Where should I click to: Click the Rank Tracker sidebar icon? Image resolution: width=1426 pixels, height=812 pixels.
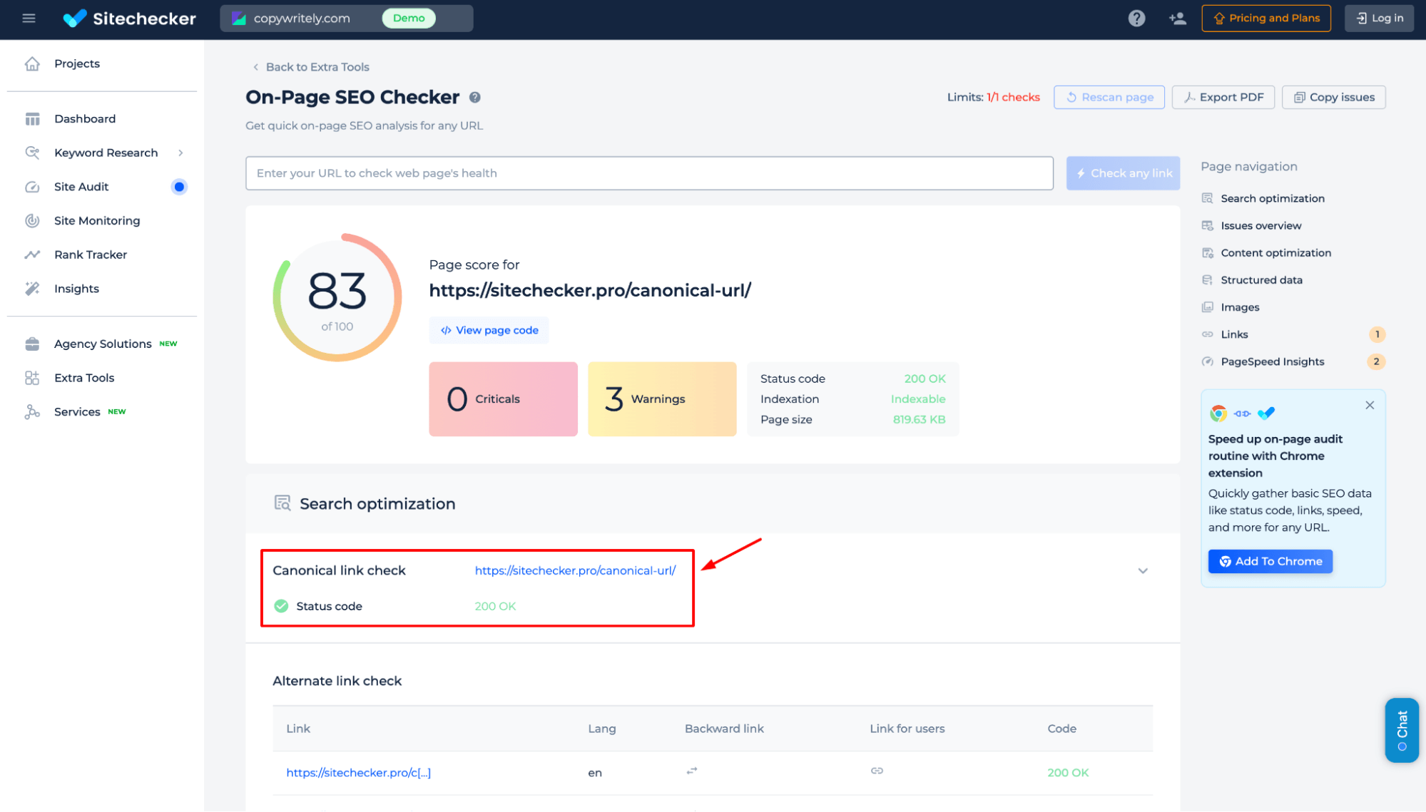(32, 255)
